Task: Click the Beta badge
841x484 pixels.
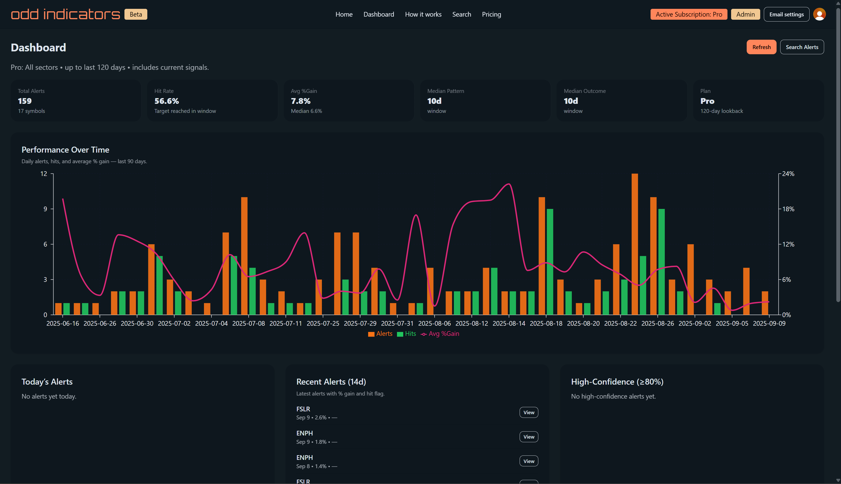Action: [x=136, y=14]
